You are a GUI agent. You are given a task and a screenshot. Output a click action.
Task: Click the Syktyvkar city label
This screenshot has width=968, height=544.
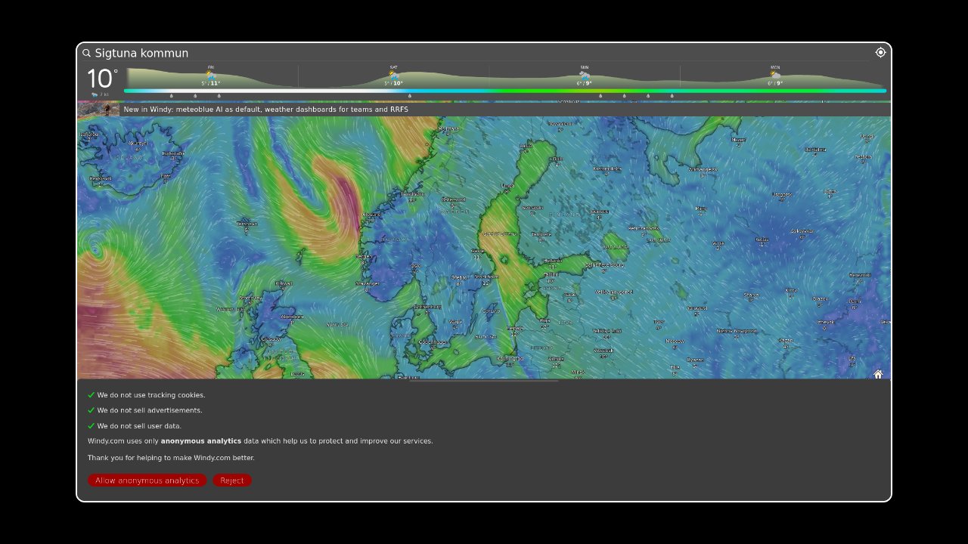coord(802,231)
